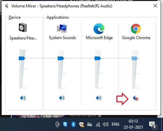Viewport: 163px width, 131px height.
Task: Close the Volume Mixer window
Action: [x=155, y=6]
